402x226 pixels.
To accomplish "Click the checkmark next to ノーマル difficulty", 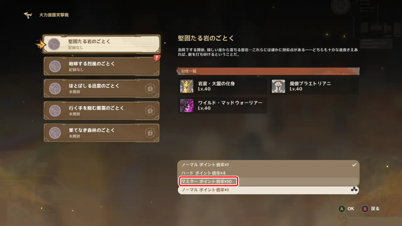I will 354,164.
